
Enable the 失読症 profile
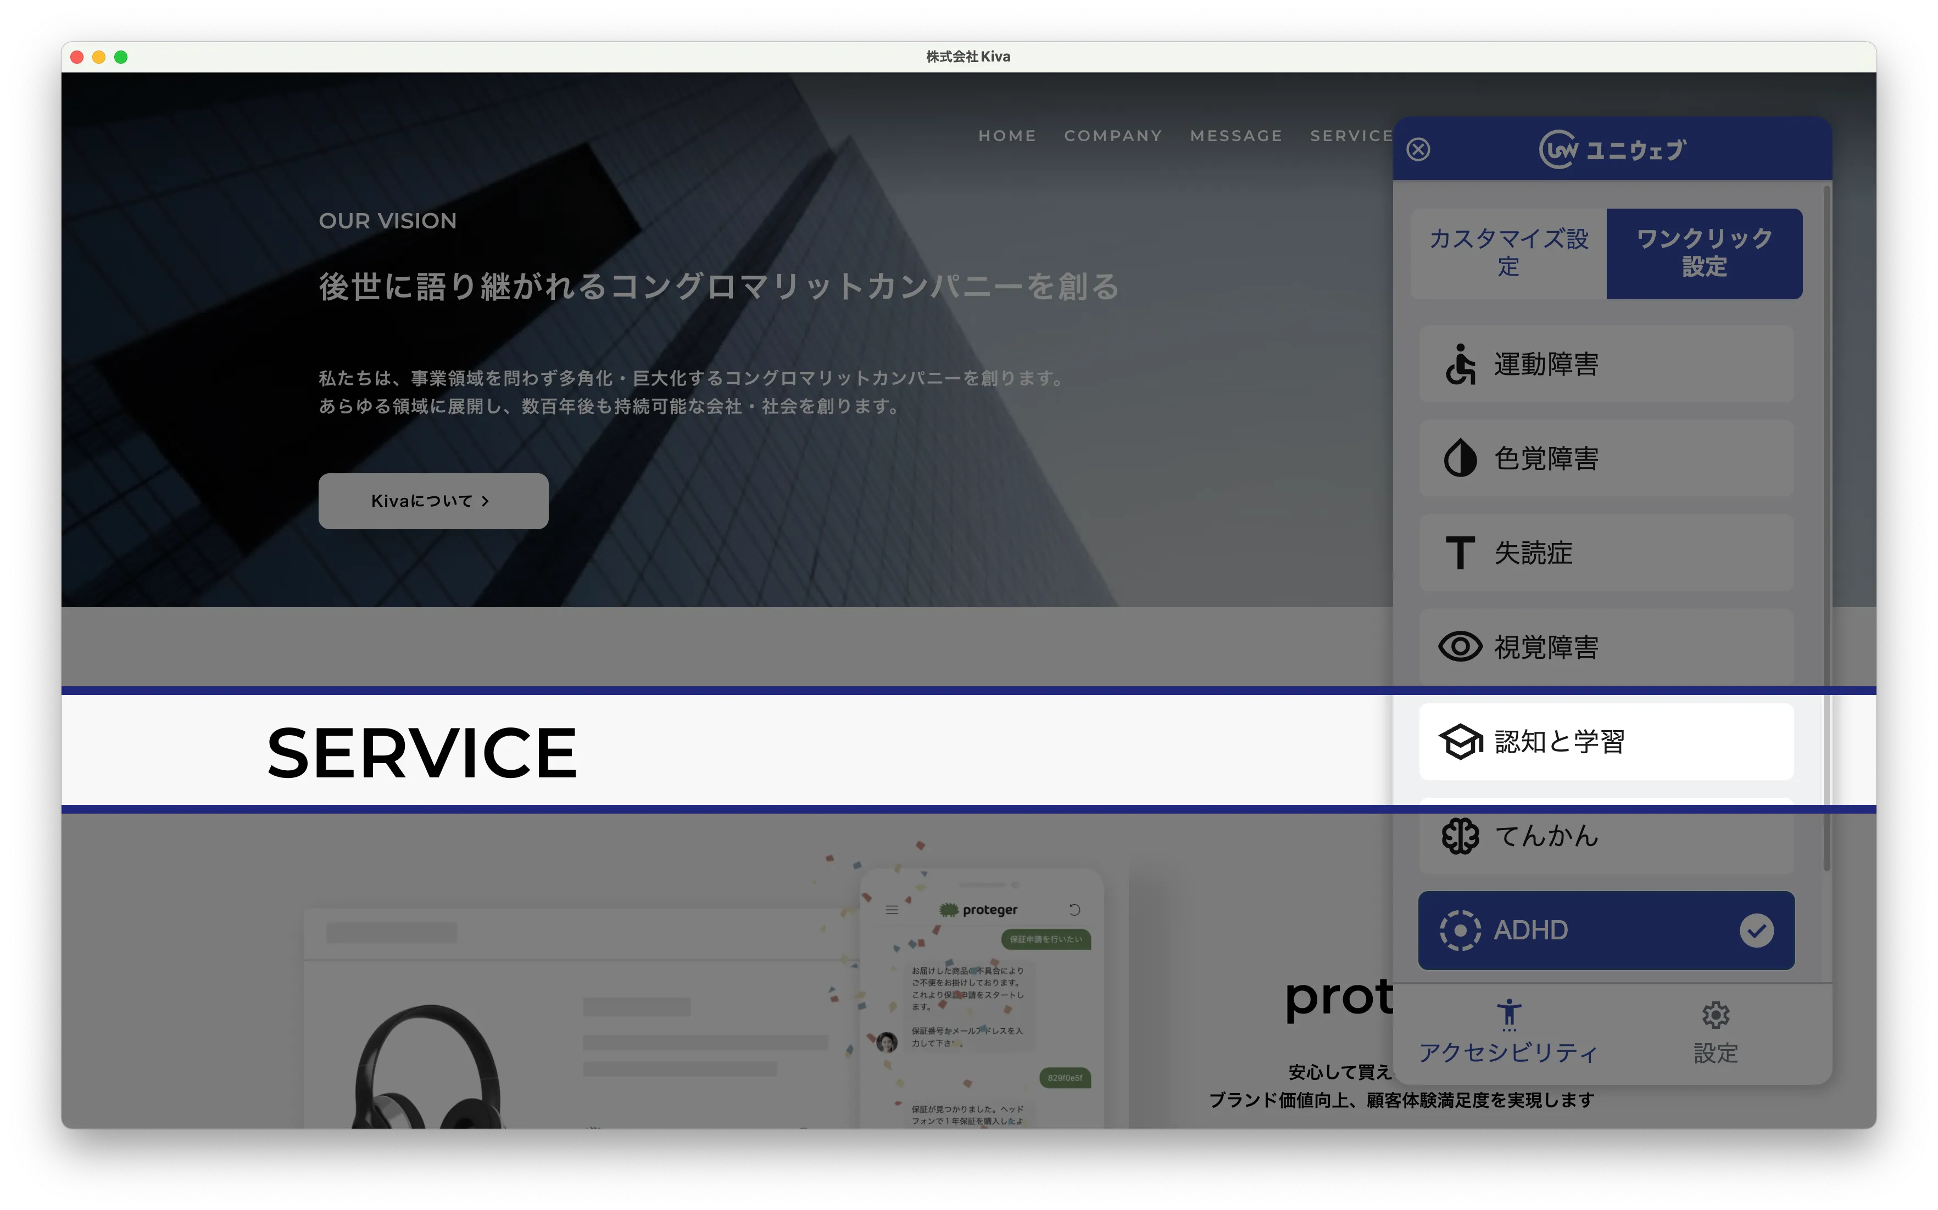[x=1606, y=553]
